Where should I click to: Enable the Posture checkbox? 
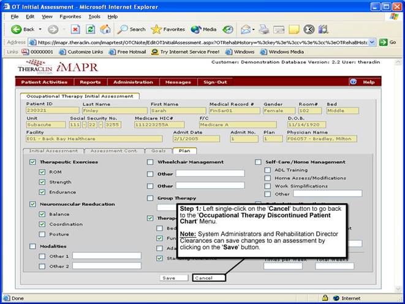click(42, 234)
